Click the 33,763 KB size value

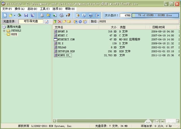coord(110,55)
